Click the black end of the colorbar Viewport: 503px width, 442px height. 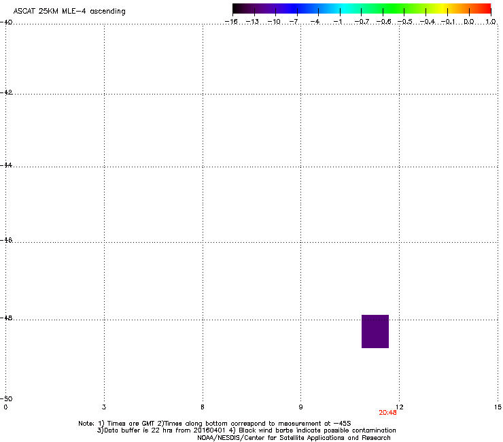[237, 9]
